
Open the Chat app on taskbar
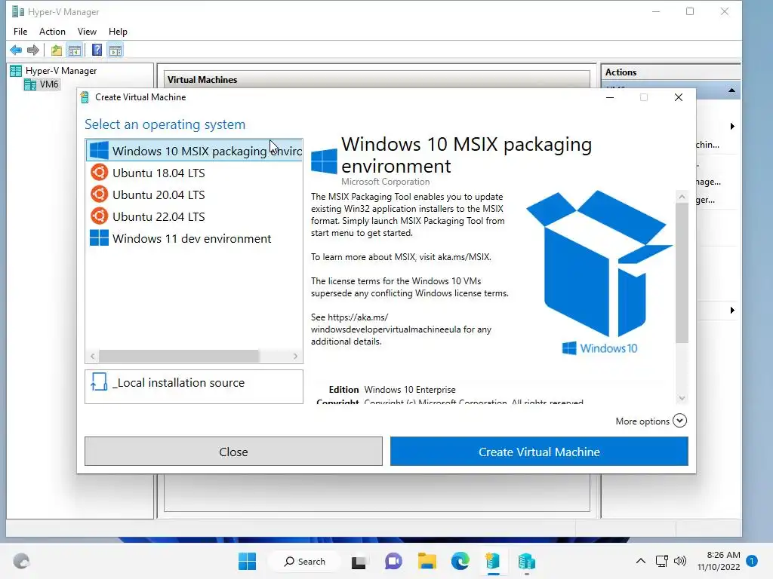pyautogui.click(x=393, y=561)
